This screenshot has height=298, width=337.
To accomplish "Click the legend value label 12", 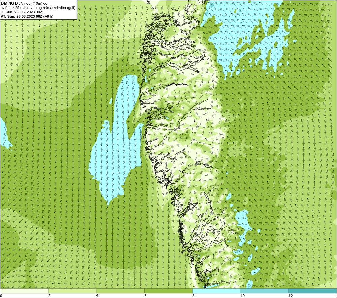I will (290, 296).
